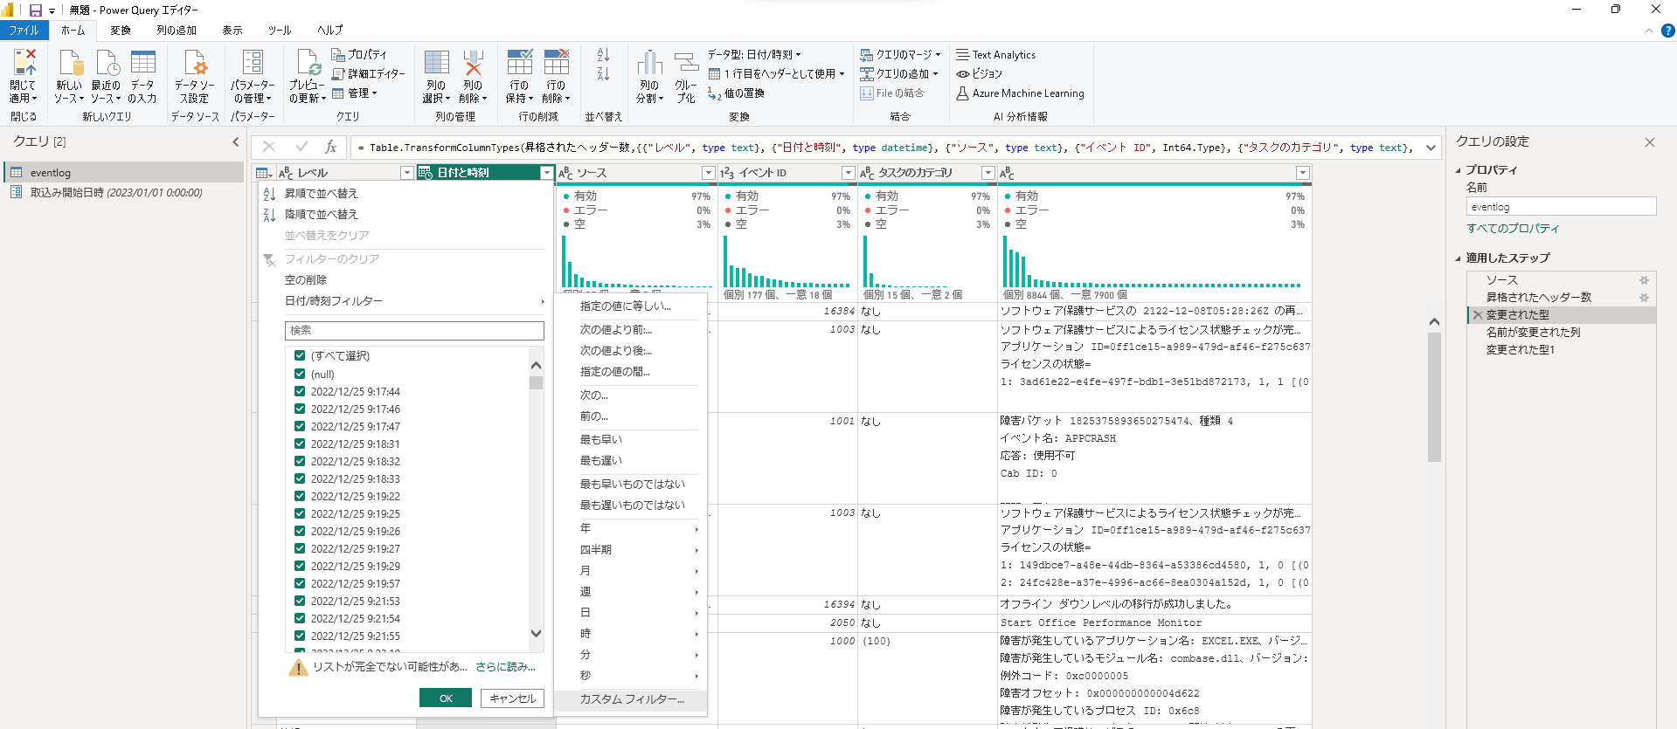This screenshot has height=729, width=1677.
Task: Switch to the 列の追加 ribbon tab
Action: click(x=177, y=31)
